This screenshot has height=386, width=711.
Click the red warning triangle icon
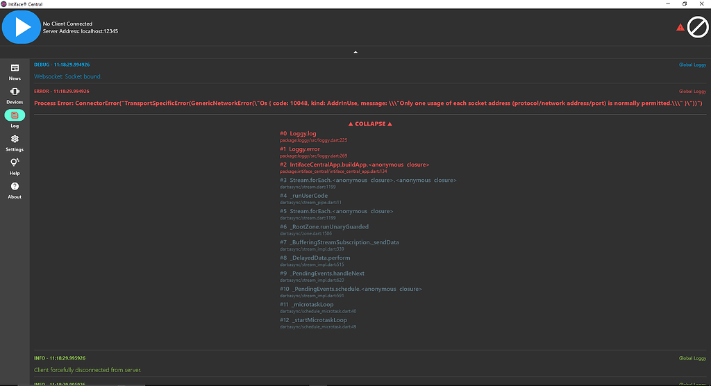tap(680, 28)
